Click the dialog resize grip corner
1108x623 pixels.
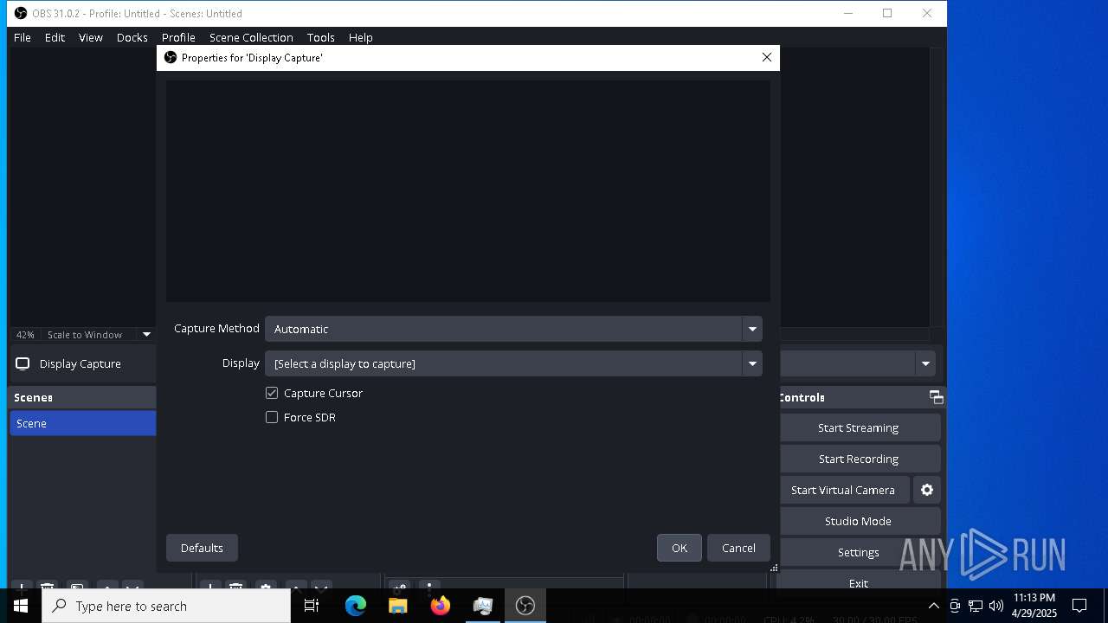[774, 568]
